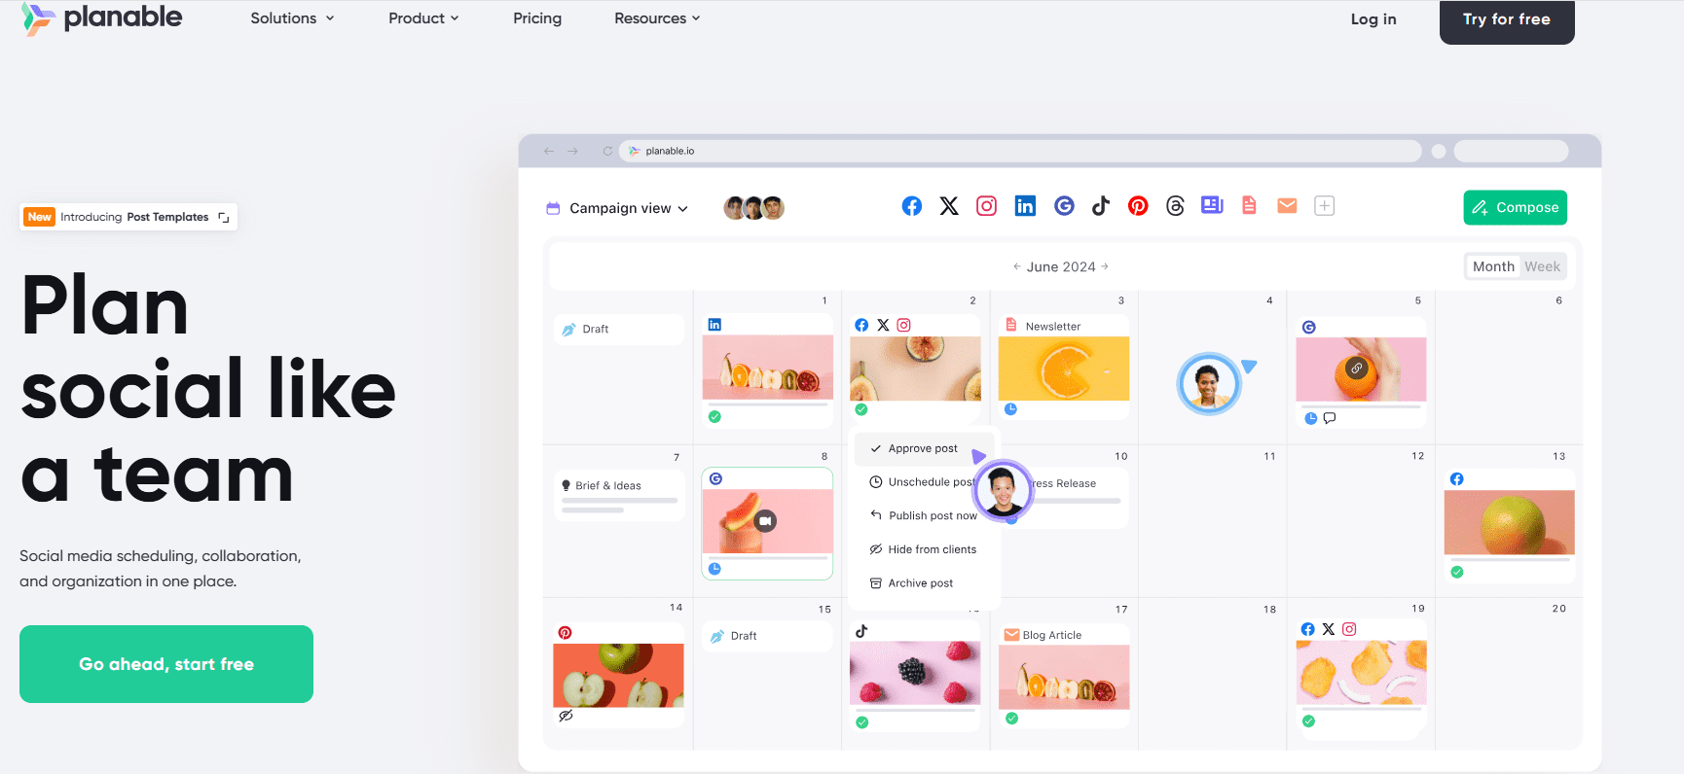This screenshot has height=774, width=1684.
Task: Switch calendar to Week view
Action: 1542,266
